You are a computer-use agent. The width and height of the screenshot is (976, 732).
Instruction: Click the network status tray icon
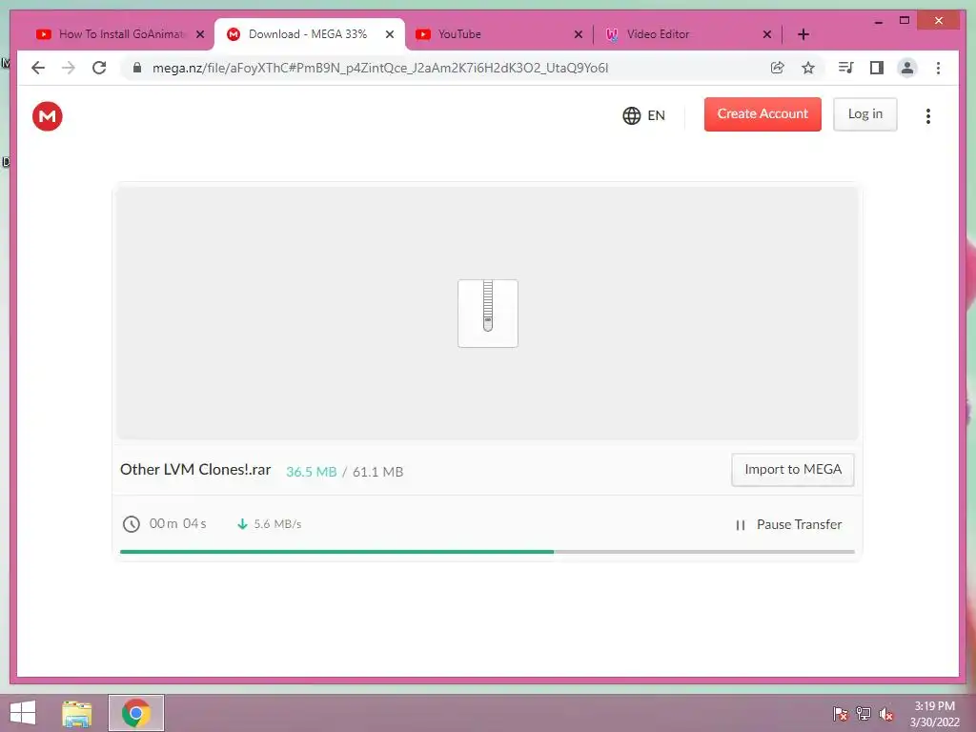pyautogui.click(x=863, y=713)
